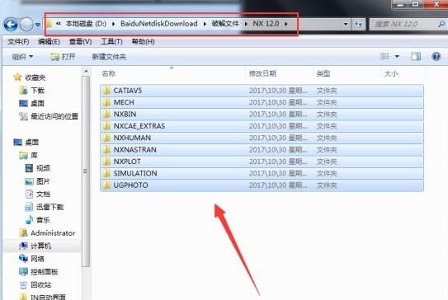Open the 工具(T) menu
This screenshot has height=300, width=448.
tap(111, 42)
